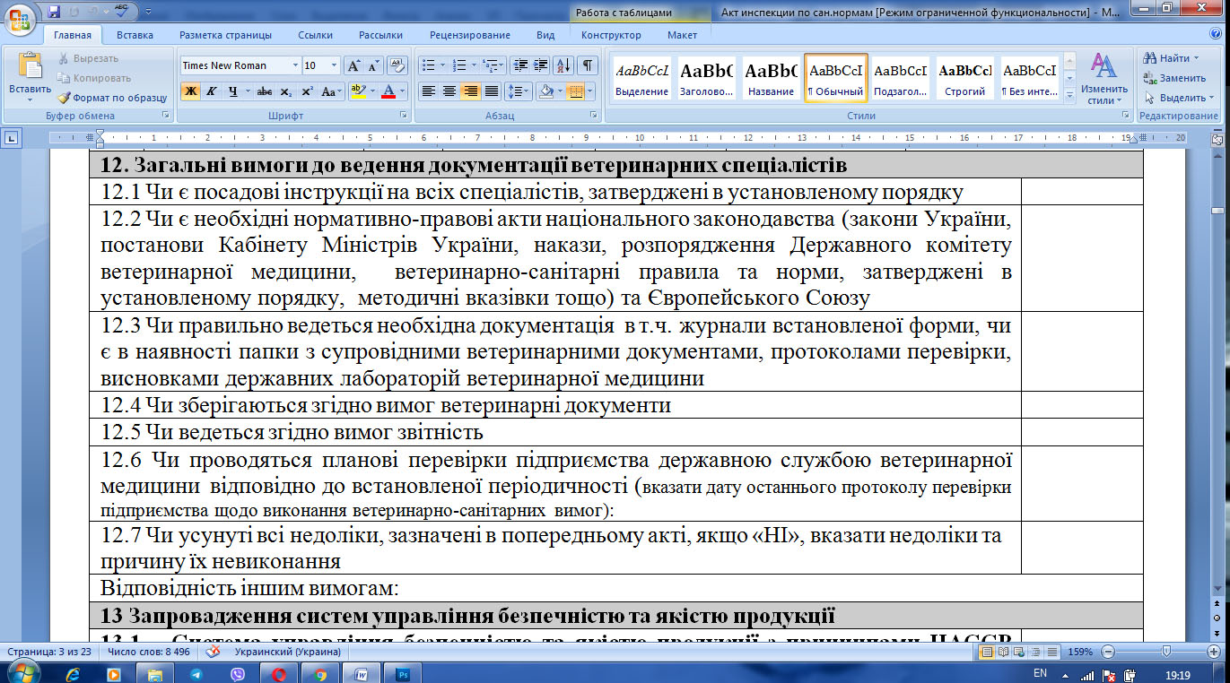Switch to the Вставка ribbon tab
Viewport: 1230px width, 683px height.
coord(135,35)
